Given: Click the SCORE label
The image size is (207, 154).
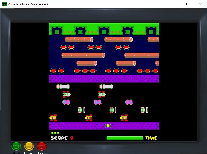Looking at the screenshot, I should 59,138.
